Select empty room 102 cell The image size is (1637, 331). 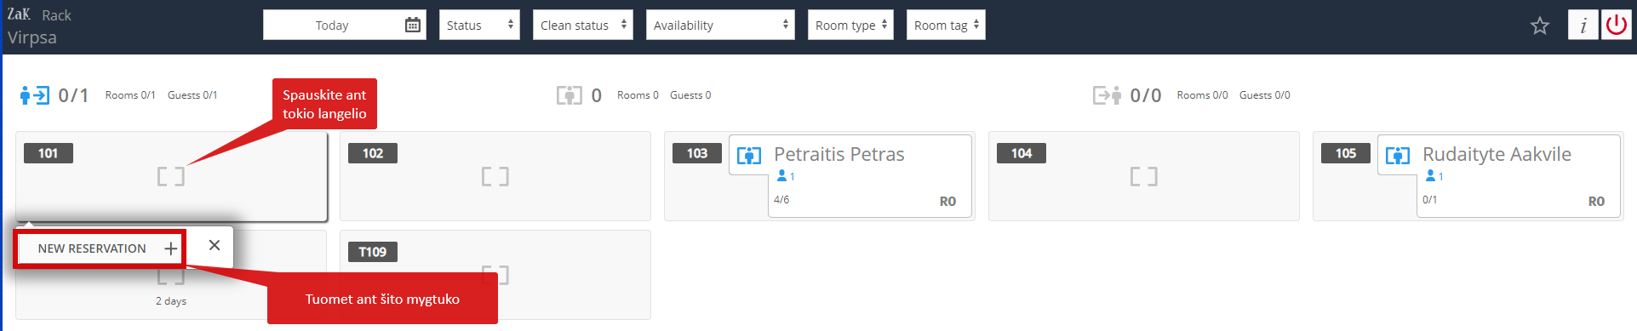coord(495,176)
